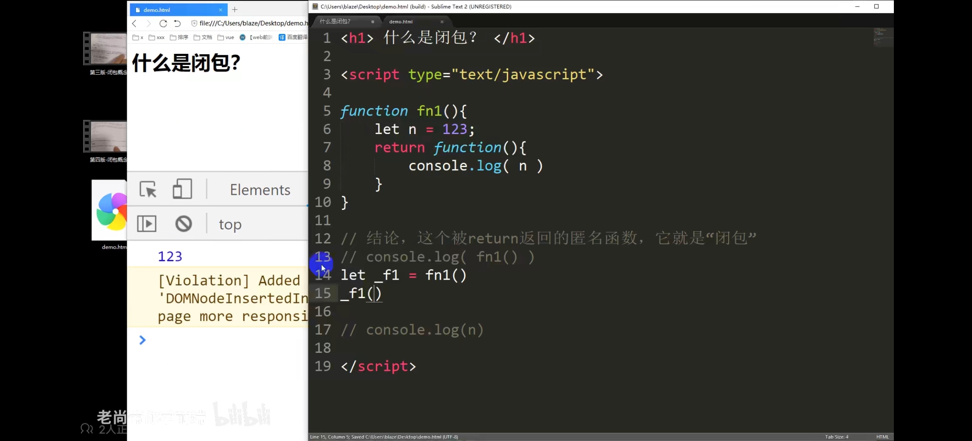Click the Sublime minimap at top right
The height and width of the screenshot is (441, 972).
(x=882, y=38)
